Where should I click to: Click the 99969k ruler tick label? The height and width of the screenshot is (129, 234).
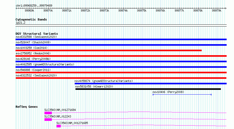click(29, 11)
